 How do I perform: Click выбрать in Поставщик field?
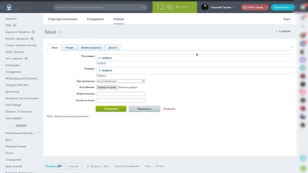tap(107, 58)
